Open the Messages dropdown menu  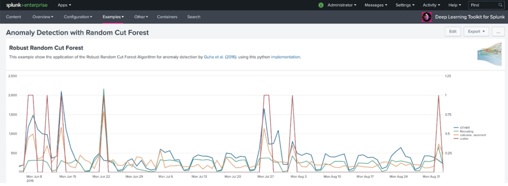click(x=376, y=5)
